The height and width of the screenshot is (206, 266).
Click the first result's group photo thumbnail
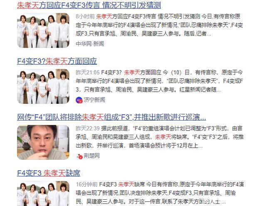pyautogui.click(x=43, y=30)
